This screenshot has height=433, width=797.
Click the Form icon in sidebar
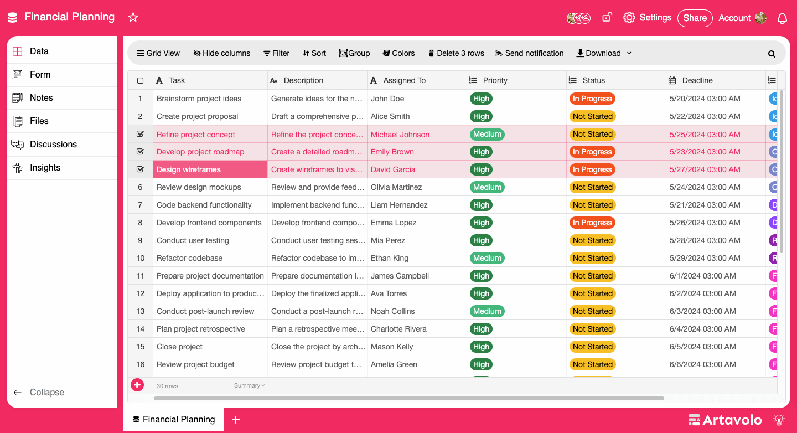pos(18,74)
